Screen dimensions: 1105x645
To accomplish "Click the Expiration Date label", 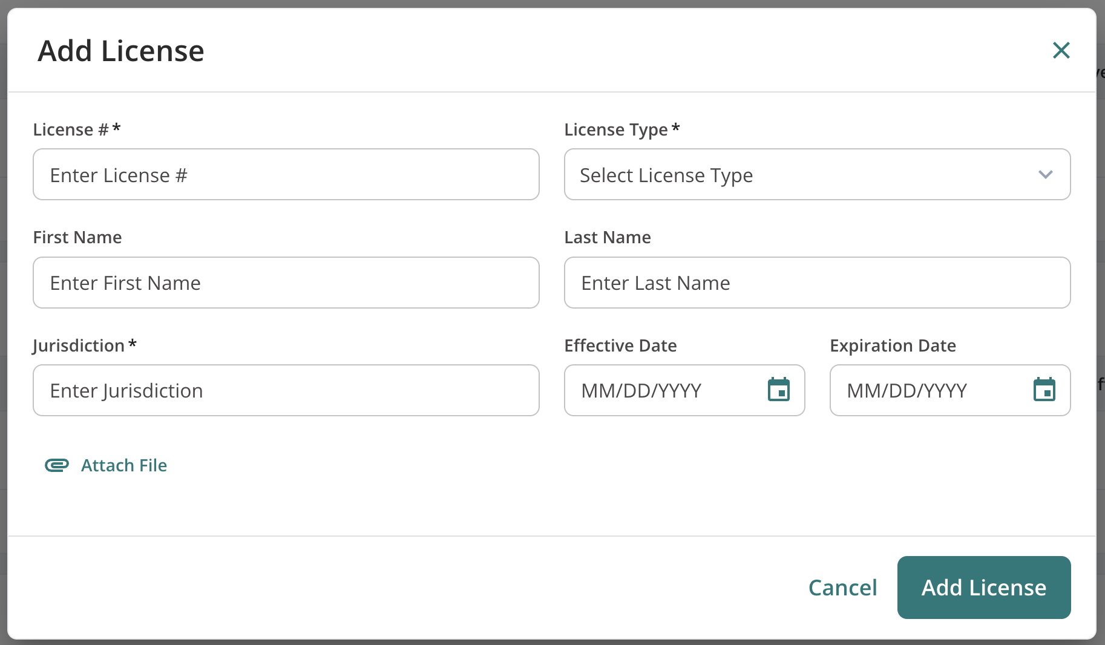I will 893,345.
